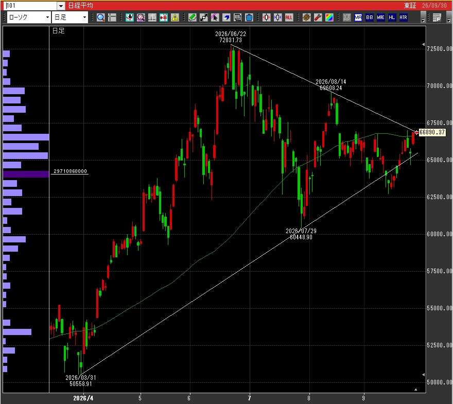Toggle the MAE envelope indicator
The image size is (453, 404).
[x=380, y=17]
